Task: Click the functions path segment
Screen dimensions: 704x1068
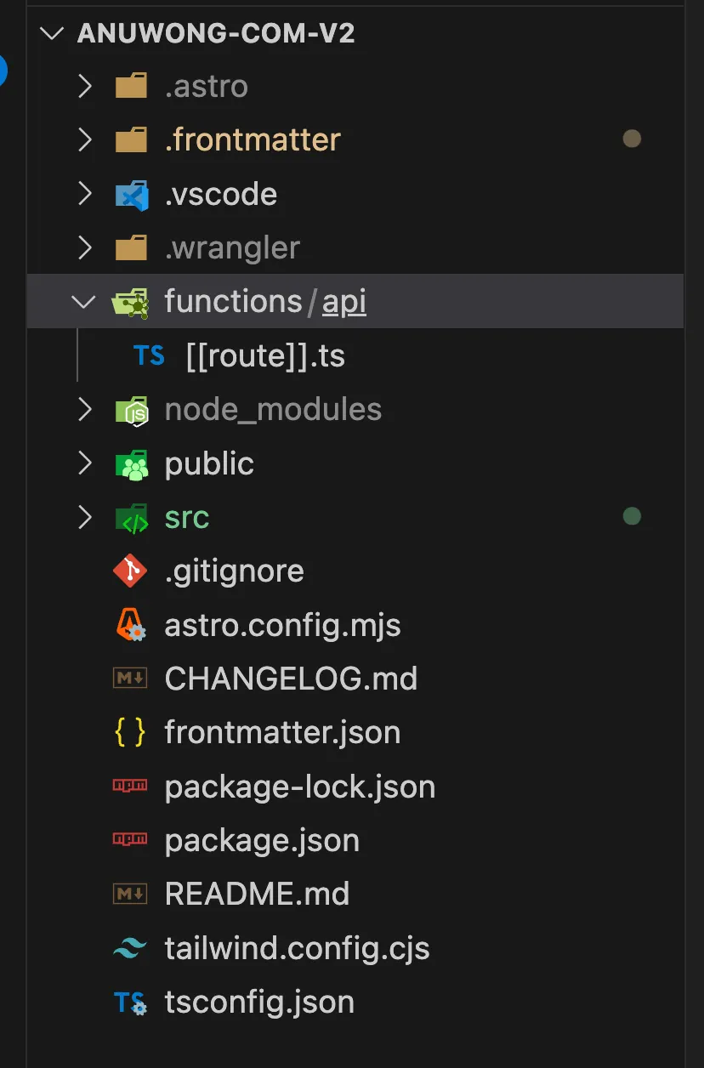Action: click(233, 302)
